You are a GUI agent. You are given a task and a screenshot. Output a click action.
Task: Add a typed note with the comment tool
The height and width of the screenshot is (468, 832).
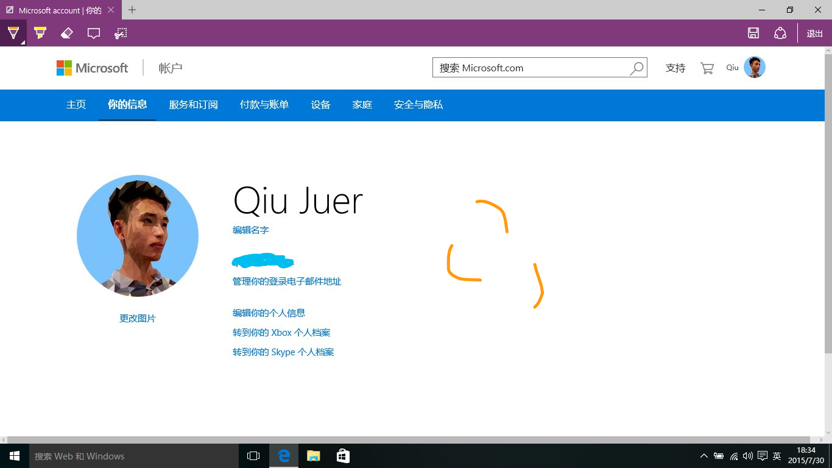pos(93,32)
